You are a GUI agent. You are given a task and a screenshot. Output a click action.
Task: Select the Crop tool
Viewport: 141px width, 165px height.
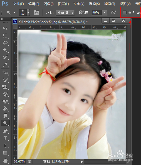[x=5, y=57]
